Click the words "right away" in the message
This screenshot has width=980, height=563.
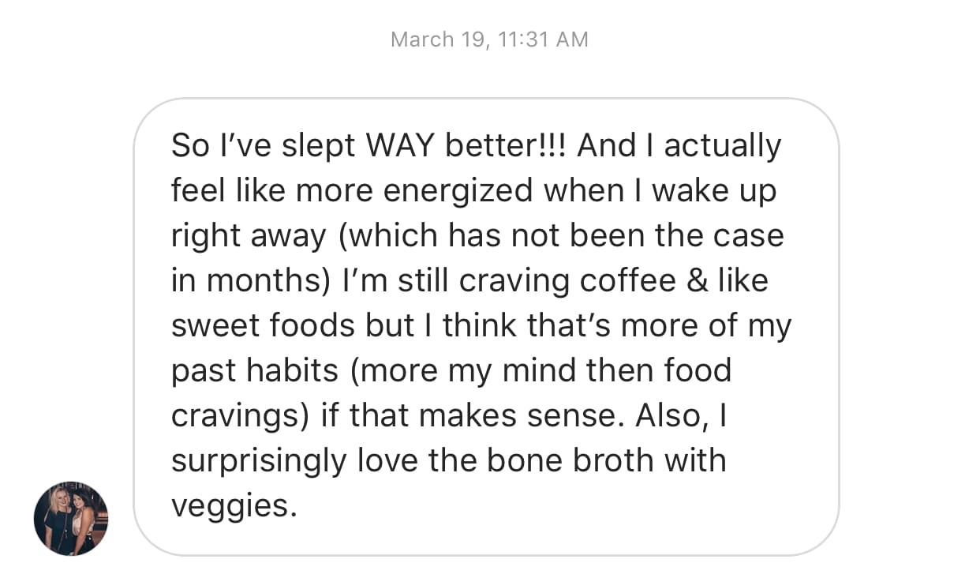(x=249, y=236)
